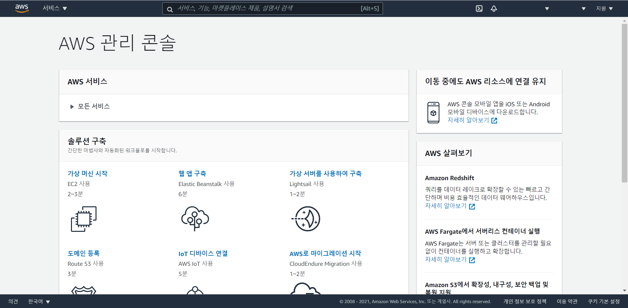Click the page vertical scrollbar thumb
628x308 pixels.
(x=624, y=103)
